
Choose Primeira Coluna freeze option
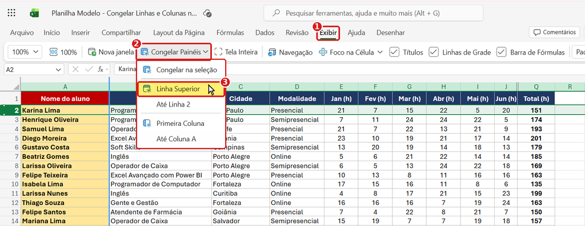coord(181,123)
